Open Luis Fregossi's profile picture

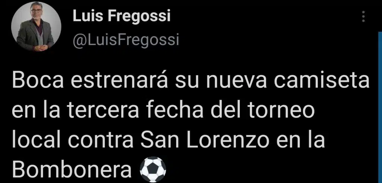click(36, 26)
